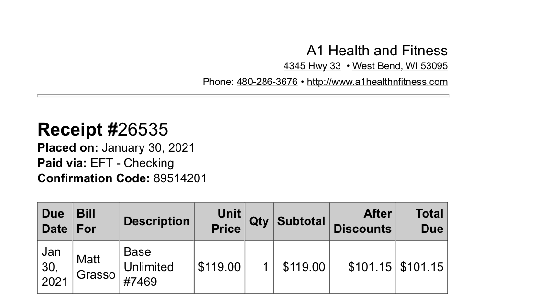Click the Bill For column header

(x=97, y=221)
